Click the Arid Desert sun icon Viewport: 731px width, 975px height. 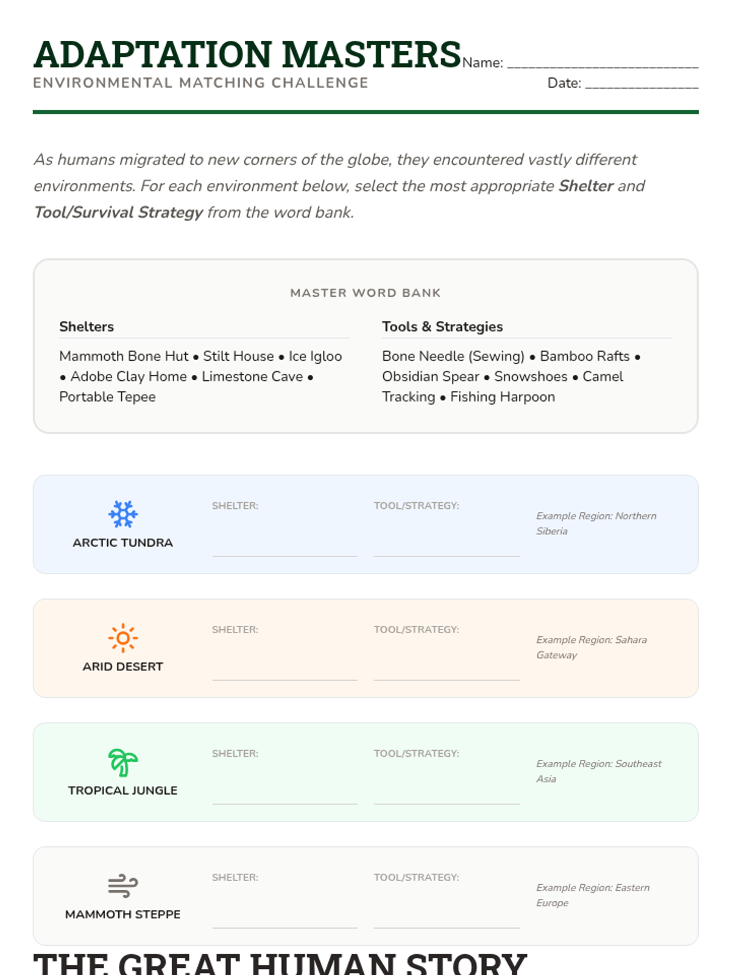(x=123, y=638)
